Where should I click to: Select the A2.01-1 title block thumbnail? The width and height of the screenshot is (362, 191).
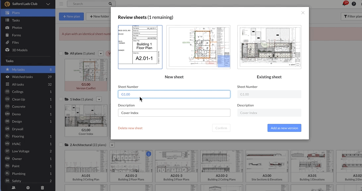coord(140,47)
